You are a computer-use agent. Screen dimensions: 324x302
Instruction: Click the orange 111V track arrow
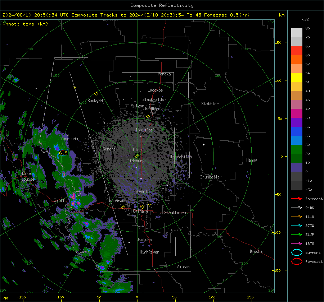pyautogui.click(x=297, y=217)
